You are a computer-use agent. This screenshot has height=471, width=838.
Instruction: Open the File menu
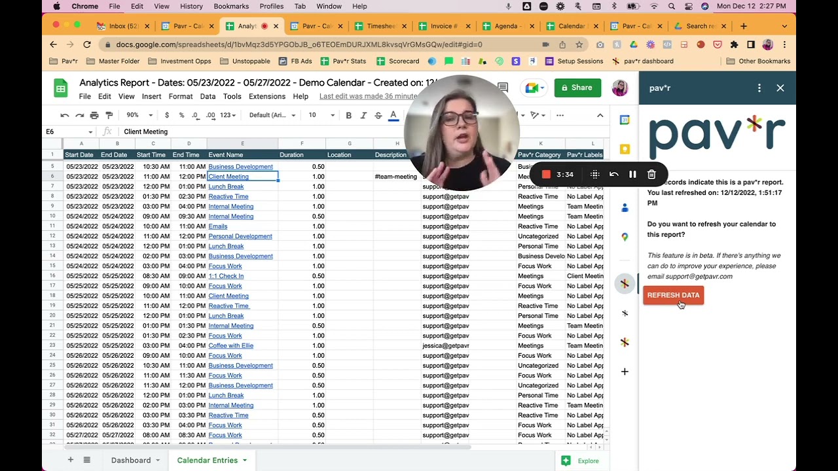(x=85, y=97)
